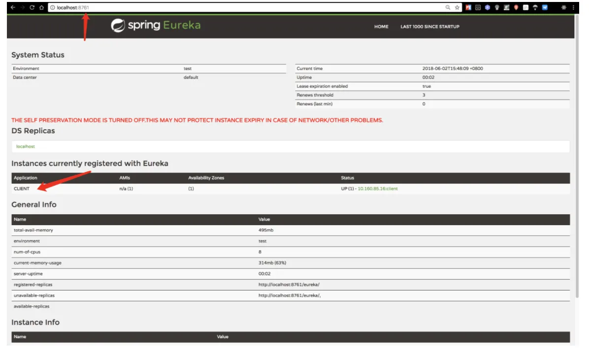Click the 'current-memory-usage' row name
The image size is (589, 351).
coord(37,263)
